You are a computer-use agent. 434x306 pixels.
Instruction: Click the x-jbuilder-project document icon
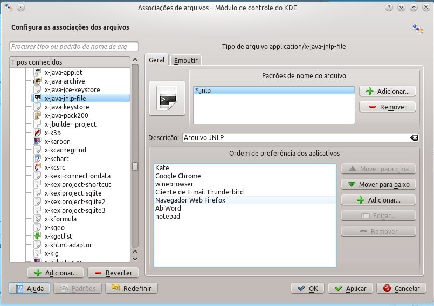click(x=37, y=124)
